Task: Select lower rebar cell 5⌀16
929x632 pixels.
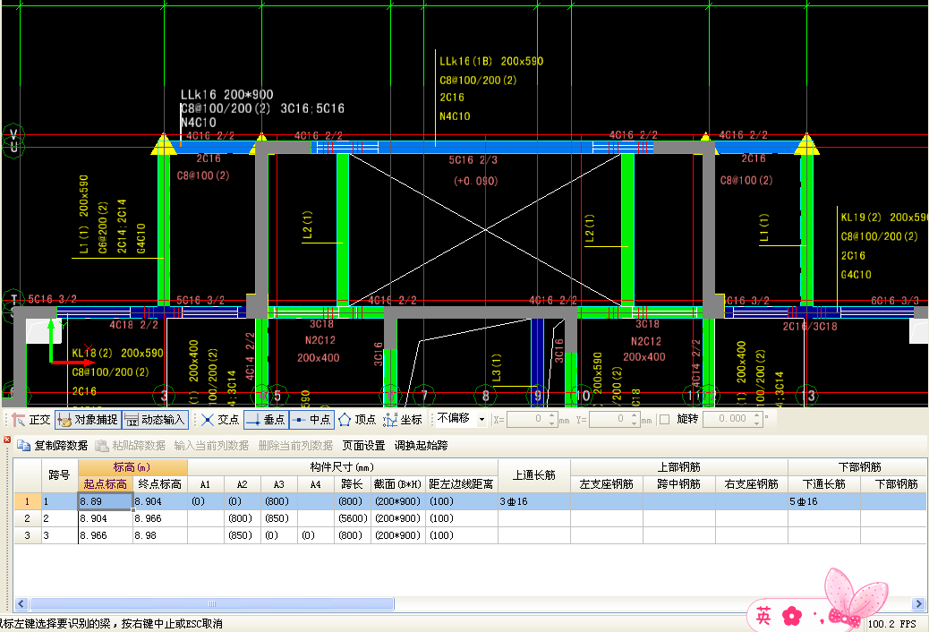Action: coord(824,501)
